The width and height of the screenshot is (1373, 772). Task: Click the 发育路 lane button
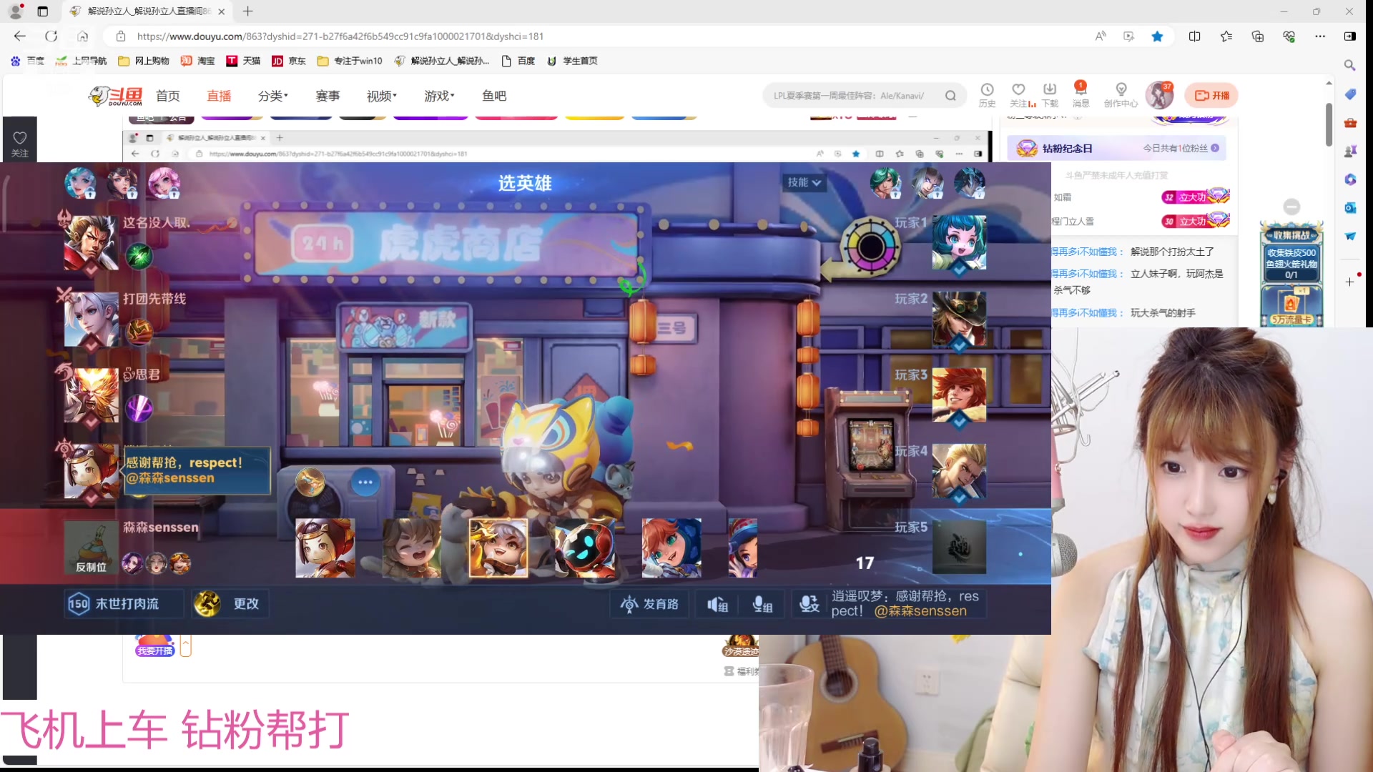click(x=649, y=605)
